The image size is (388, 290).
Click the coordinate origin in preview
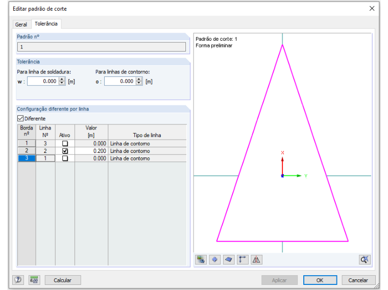(282, 176)
